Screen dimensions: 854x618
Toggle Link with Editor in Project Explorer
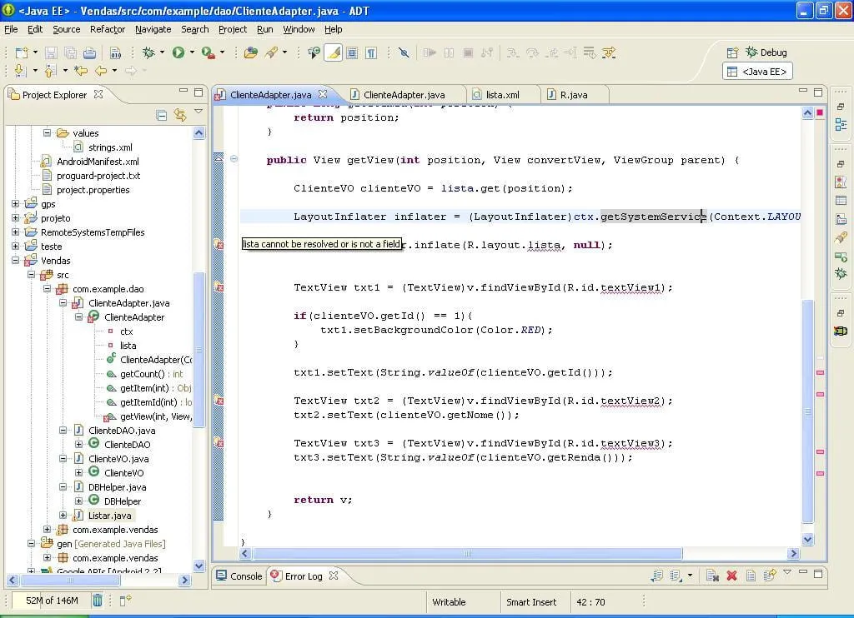[179, 115]
